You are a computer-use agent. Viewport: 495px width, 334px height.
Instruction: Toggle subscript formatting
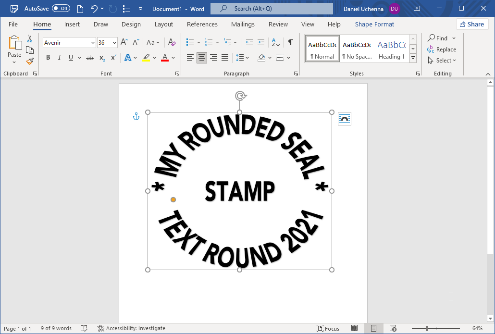click(x=101, y=58)
